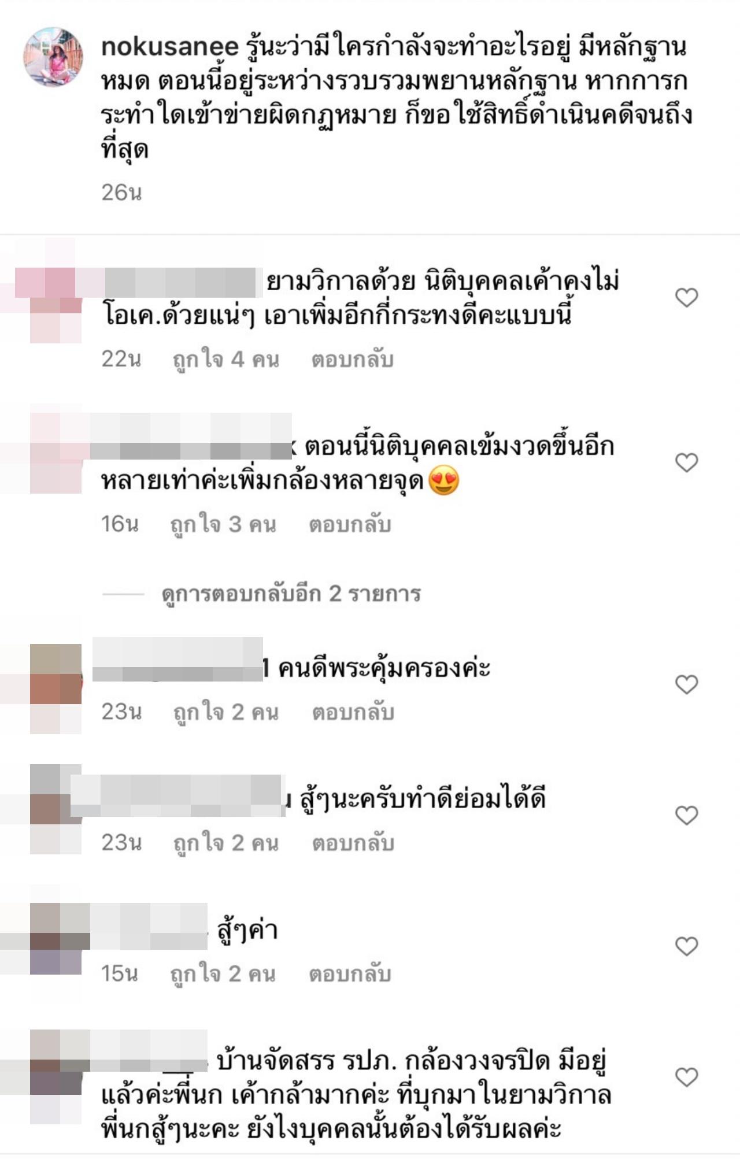This screenshot has width=740, height=1159.
Task: Reply to the คนดีพระคุ้มครองค่ะ comment
Action: (x=353, y=712)
